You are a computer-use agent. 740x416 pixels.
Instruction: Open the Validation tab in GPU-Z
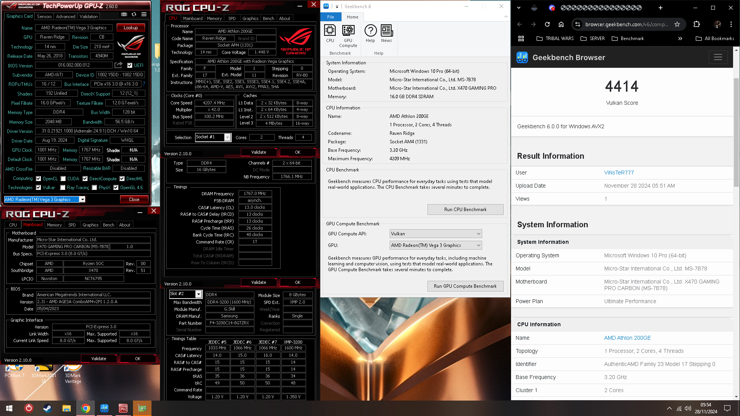click(x=89, y=17)
